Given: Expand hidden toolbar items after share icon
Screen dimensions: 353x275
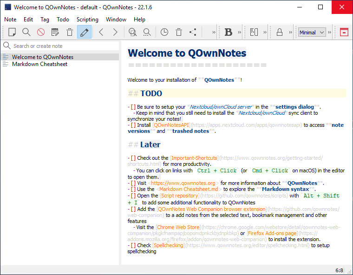Looking at the screenshot, I should pos(214,33).
